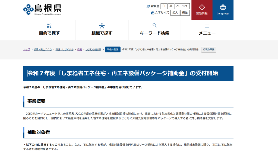The height and width of the screenshot is (152, 278).
Task: Go to トップ breadcrumb link
Action: click(x=27, y=49)
